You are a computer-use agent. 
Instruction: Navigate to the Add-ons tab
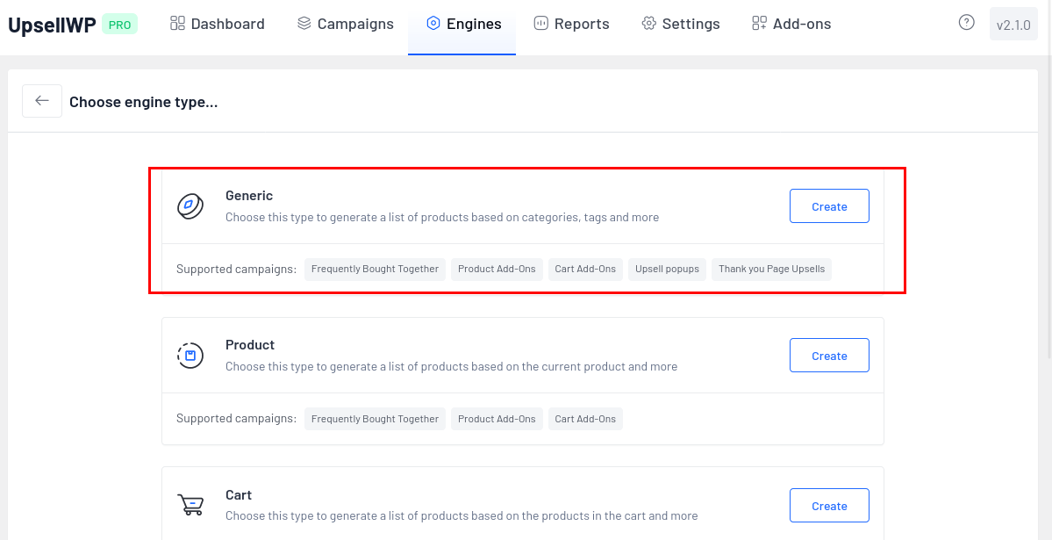[x=791, y=24]
